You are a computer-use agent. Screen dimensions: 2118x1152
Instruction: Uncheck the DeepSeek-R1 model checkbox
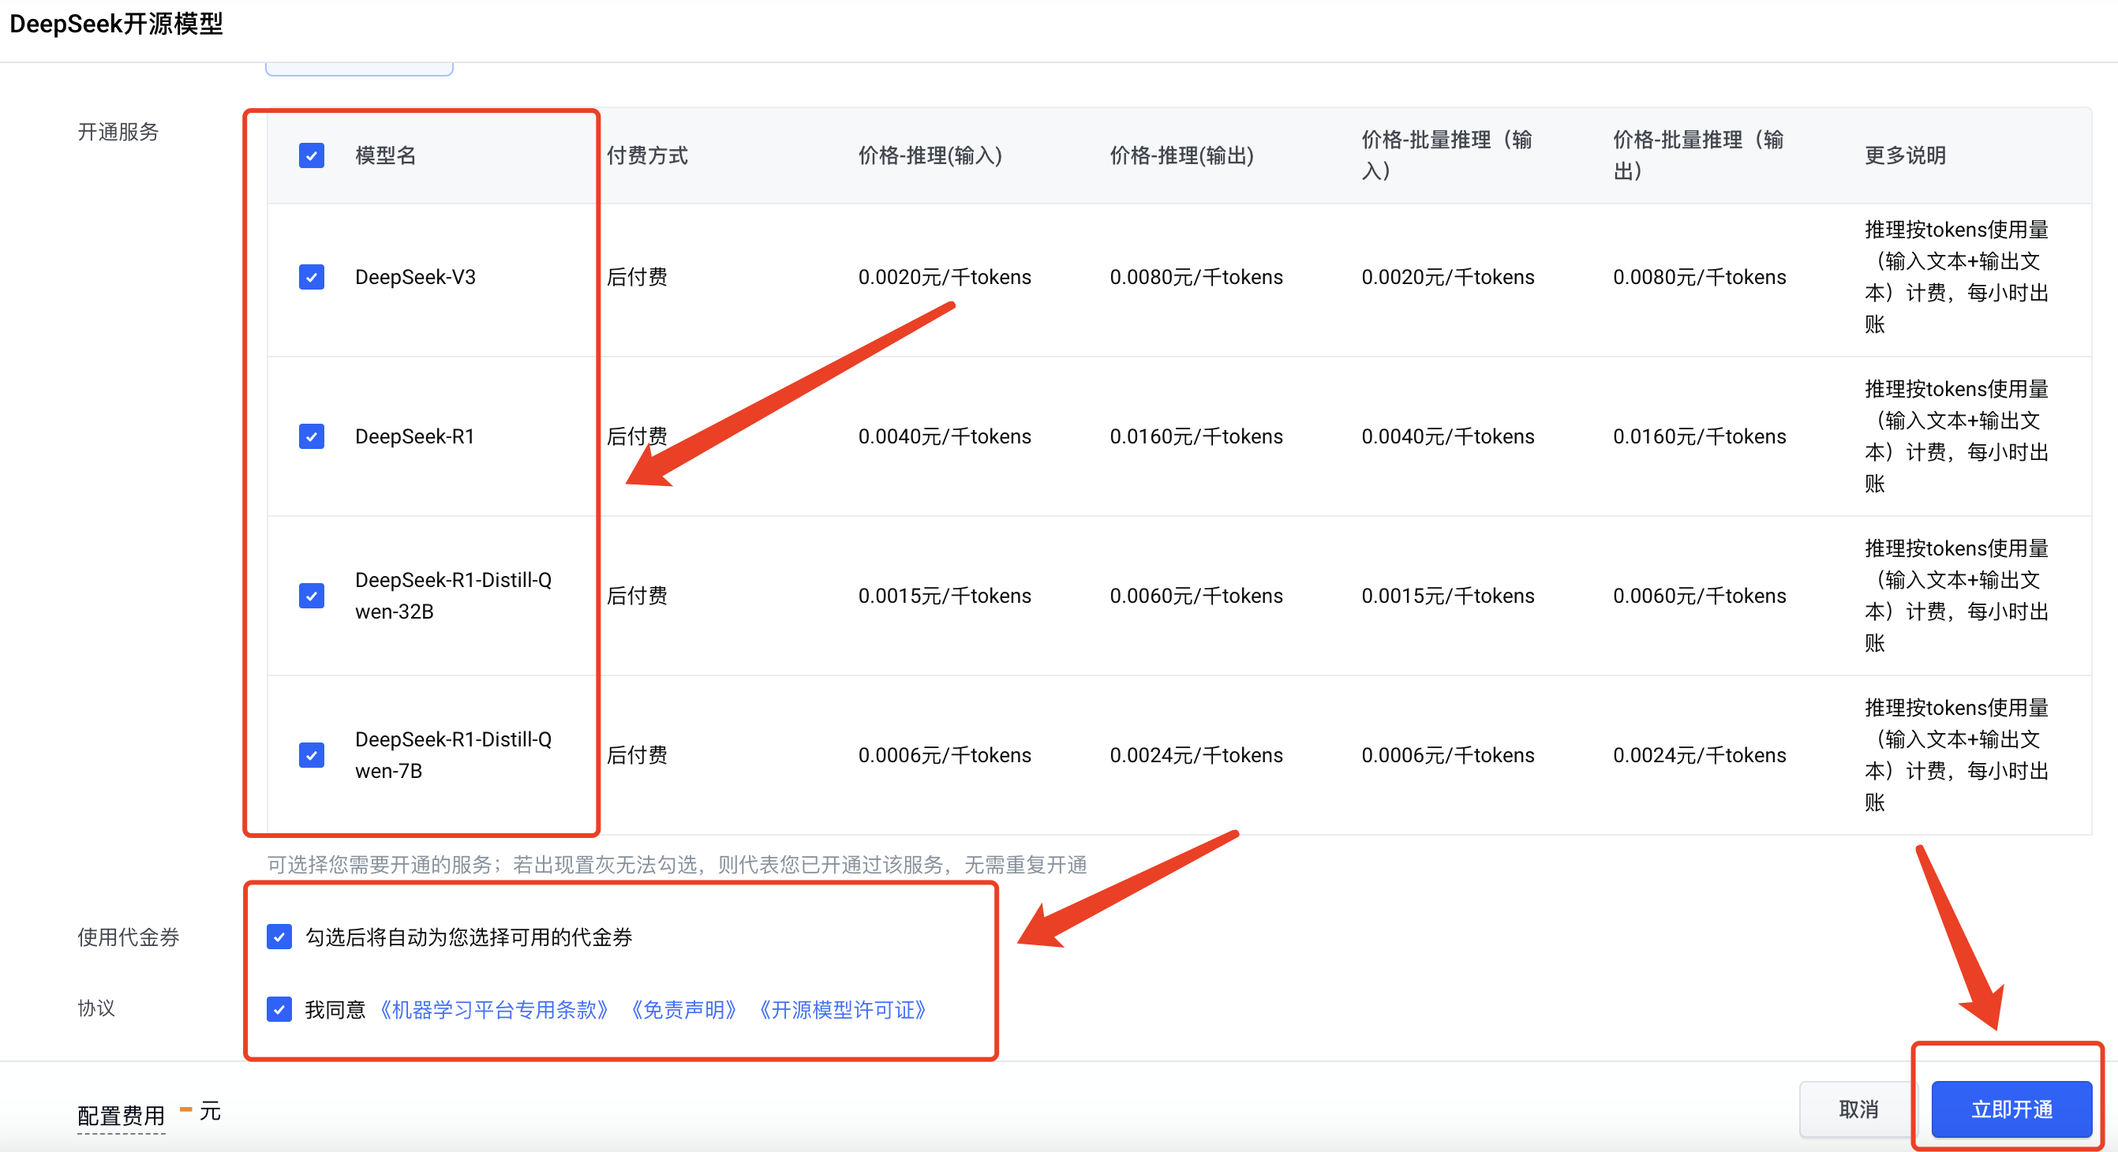[312, 436]
